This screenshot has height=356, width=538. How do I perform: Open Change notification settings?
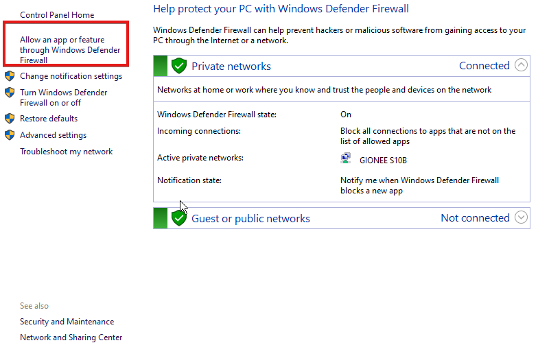71,76
